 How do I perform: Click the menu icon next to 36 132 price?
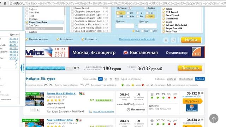pos(202,93)
